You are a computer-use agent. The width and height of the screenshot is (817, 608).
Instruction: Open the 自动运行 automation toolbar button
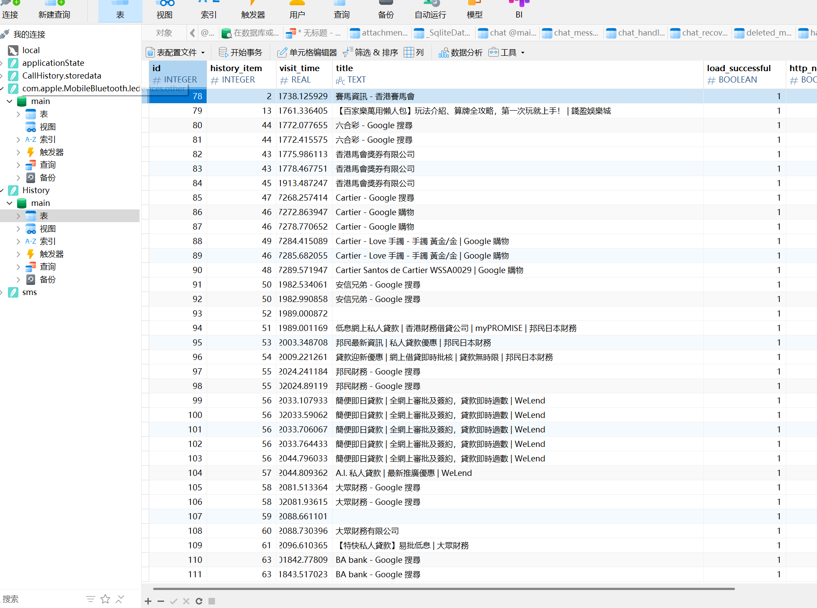[430, 11]
